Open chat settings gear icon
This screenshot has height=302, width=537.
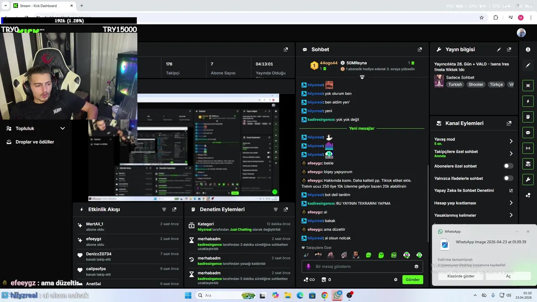click(x=396, y=280)
